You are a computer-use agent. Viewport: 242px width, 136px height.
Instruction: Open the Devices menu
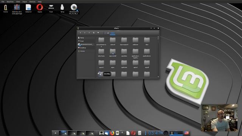tap(32, 2)
